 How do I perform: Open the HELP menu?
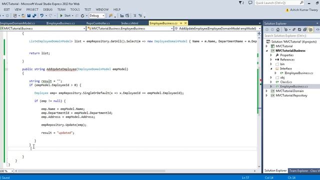(117, 9)
